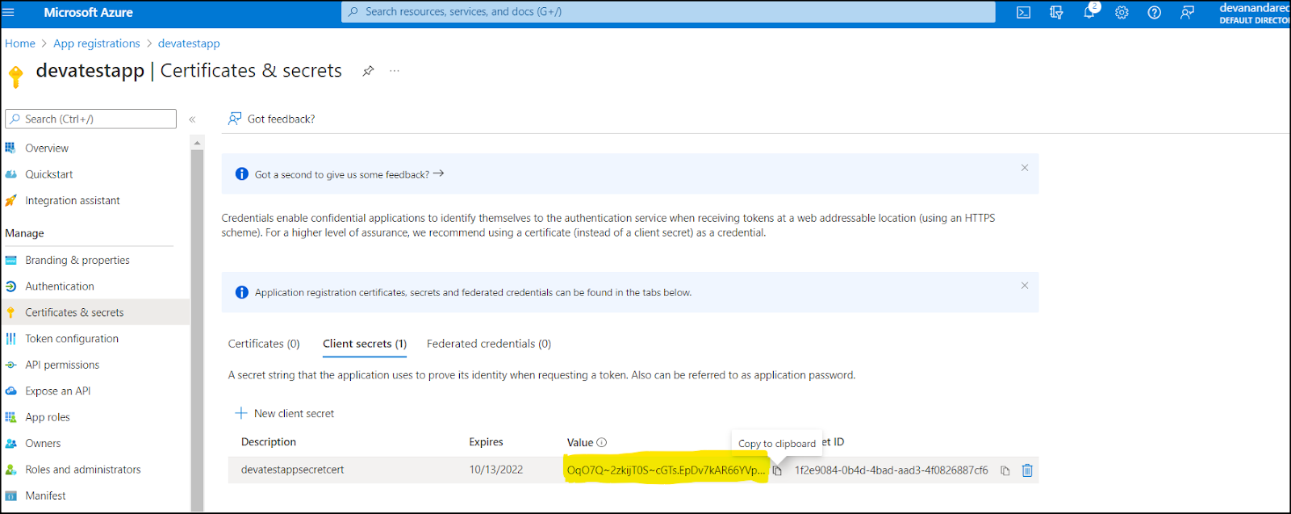Click left menu scrollbar up arrow
The height and width of the screenshot is (514, 1291).
click(x=197, y=143)
